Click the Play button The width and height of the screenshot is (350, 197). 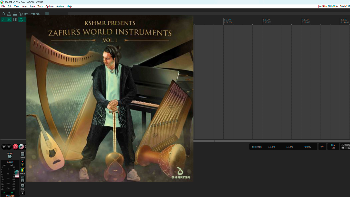click(21, 147)
